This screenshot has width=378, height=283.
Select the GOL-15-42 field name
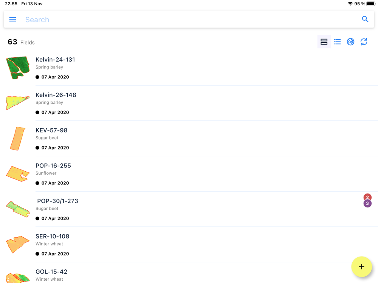51,272
